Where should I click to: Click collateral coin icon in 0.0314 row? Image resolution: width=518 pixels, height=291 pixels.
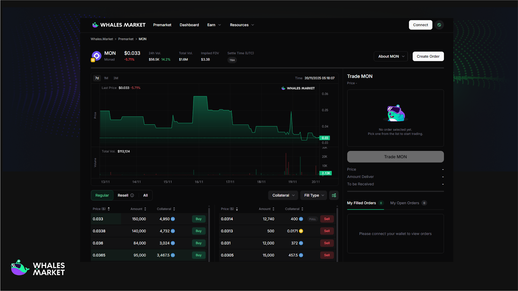click(x=301, y=219)
